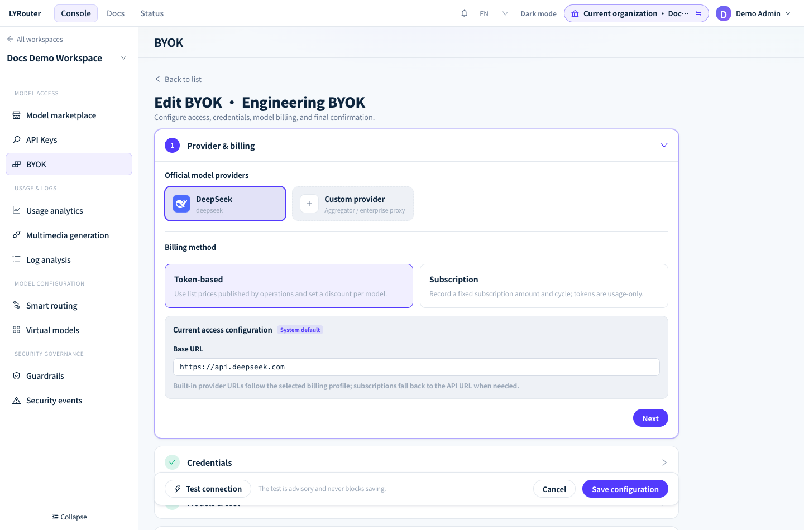Viewport: 804px width, 530px height.
Task: Choose the Custom provider card
Action: coord(353,204)
